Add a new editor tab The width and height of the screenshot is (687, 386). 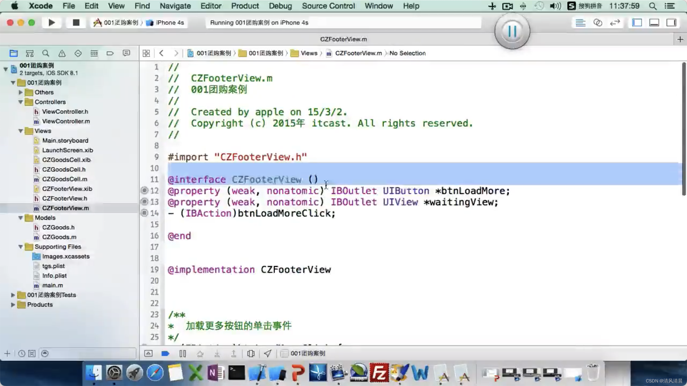(x=680, y=39)
